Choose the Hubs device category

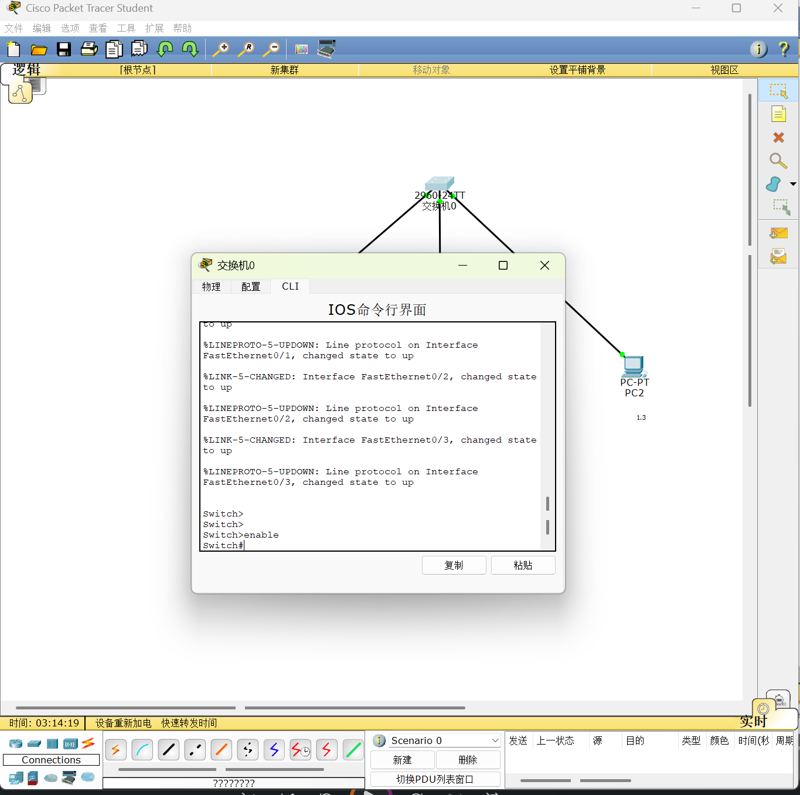(53, 744)
